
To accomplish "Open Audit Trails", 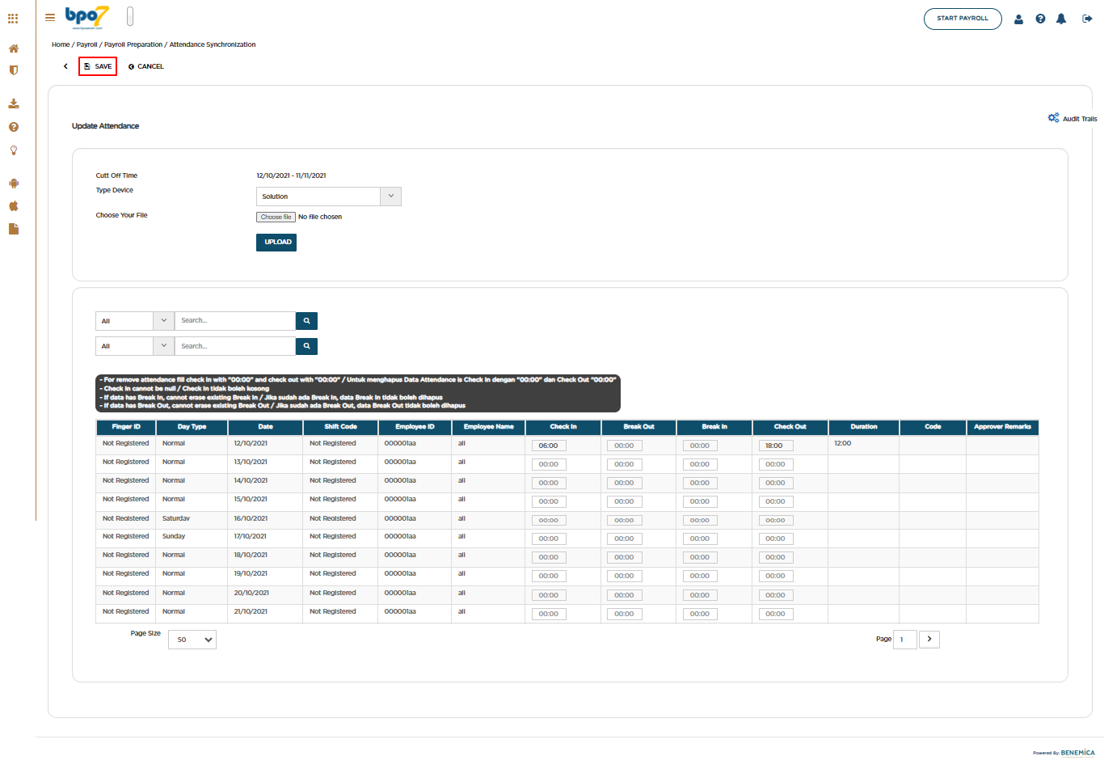I will 1072,118.
